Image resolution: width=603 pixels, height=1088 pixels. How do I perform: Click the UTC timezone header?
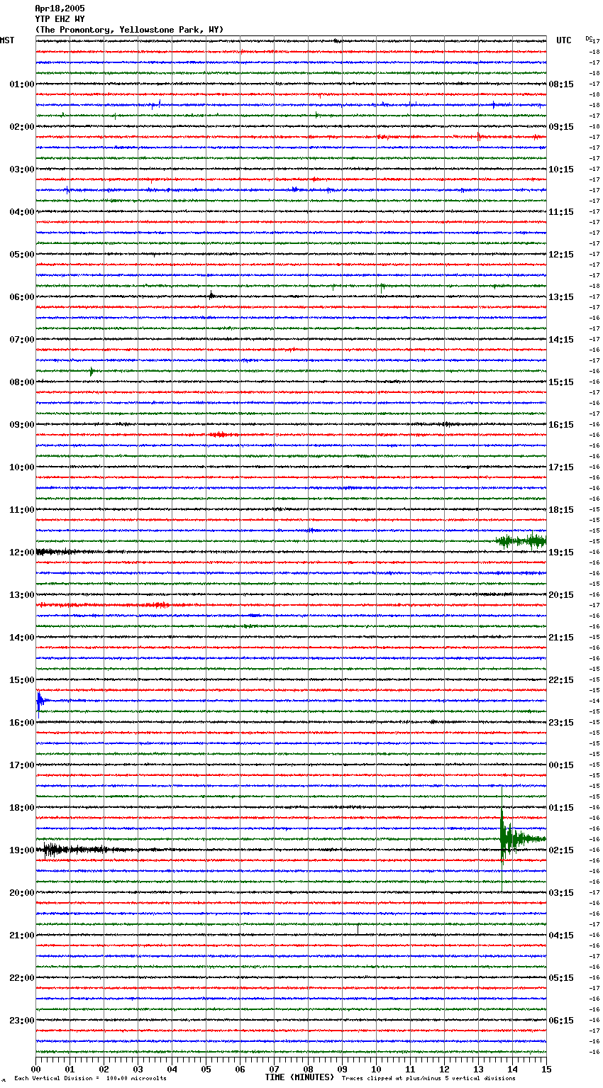coord(564,40)
